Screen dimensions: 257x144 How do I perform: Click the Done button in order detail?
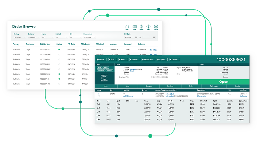tap(102, 59)
